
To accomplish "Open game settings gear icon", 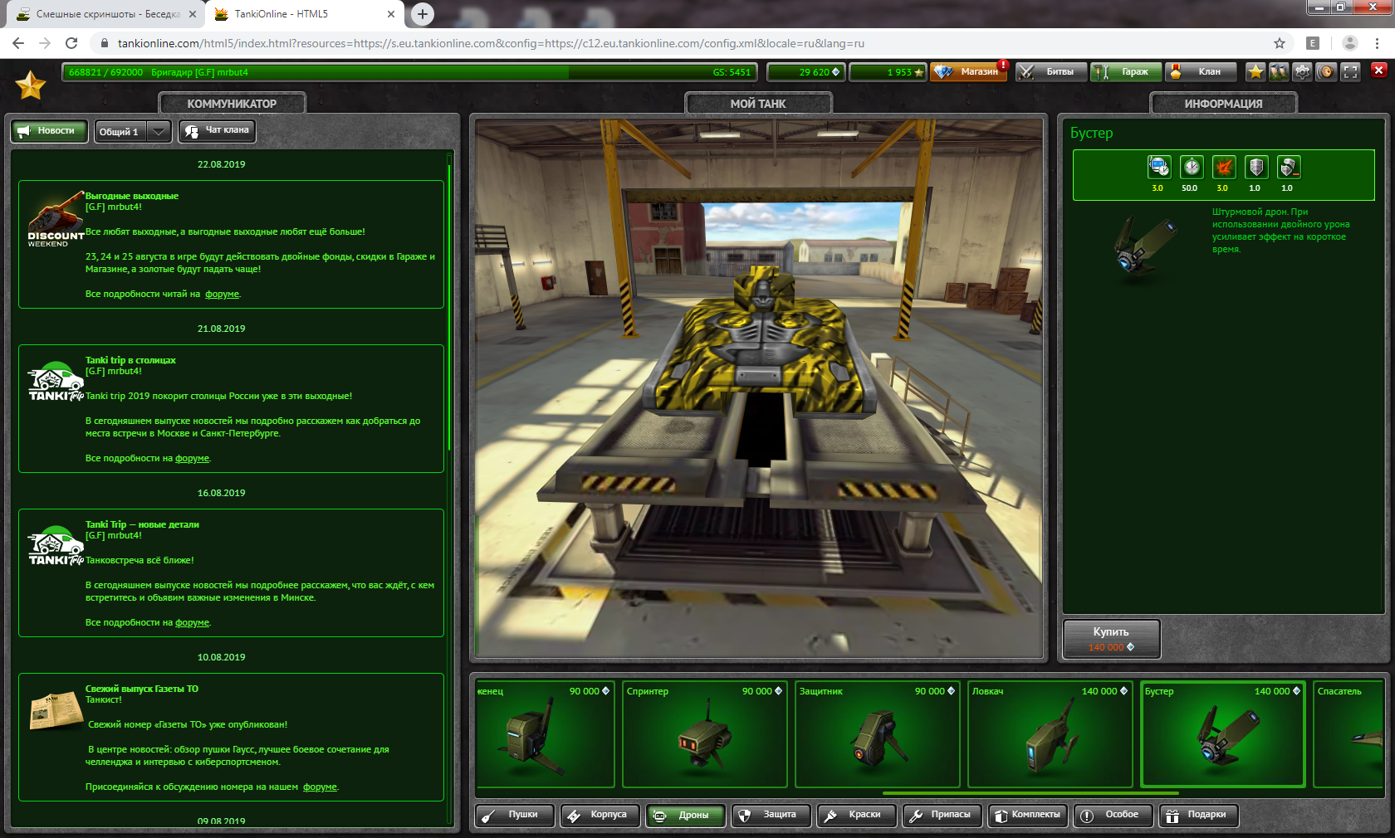I will coord(1303,72).
